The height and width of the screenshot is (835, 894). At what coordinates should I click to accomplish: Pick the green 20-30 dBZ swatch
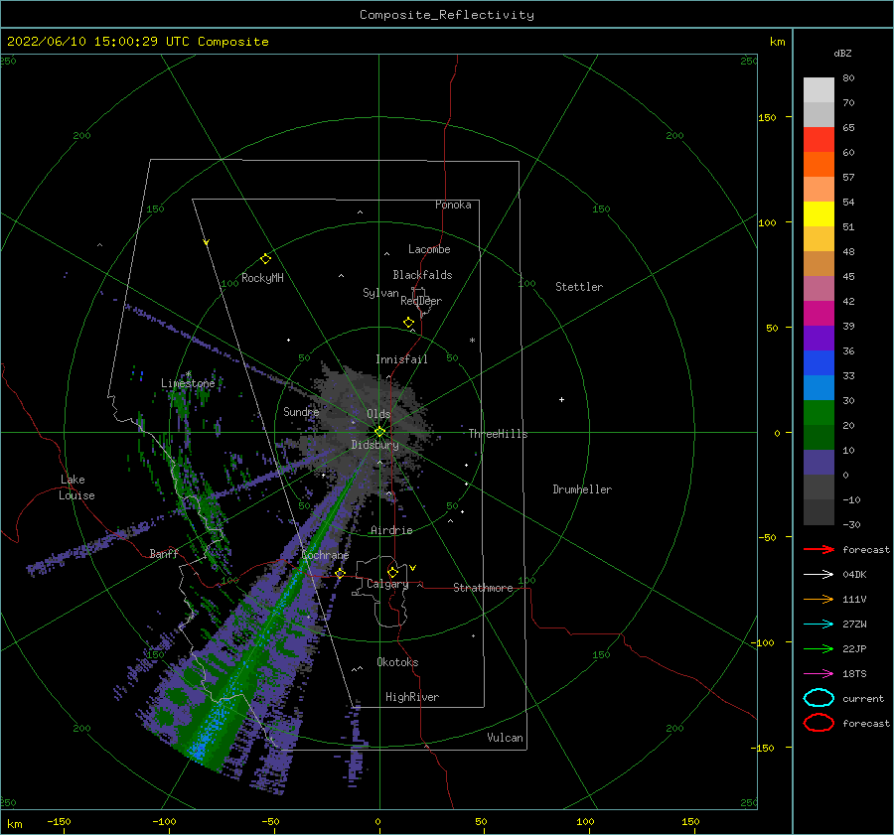[819, 413]
